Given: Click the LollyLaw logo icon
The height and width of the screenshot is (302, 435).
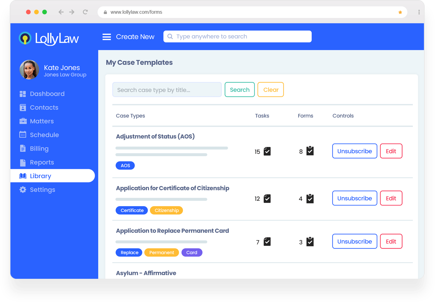Looking at the screenshot, I should coord(25,38).
